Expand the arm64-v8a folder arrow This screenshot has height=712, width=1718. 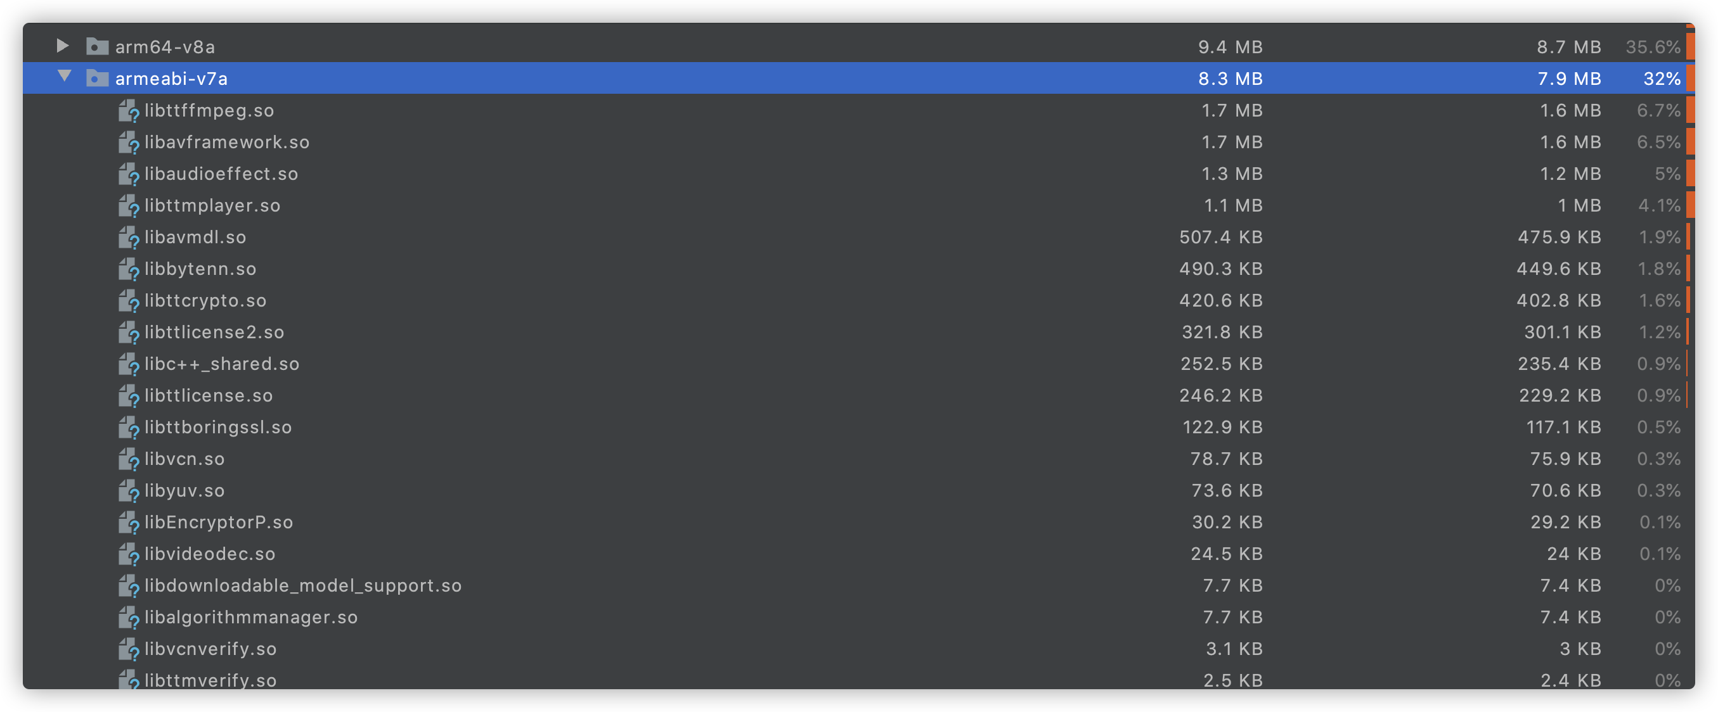click(62, 46)
